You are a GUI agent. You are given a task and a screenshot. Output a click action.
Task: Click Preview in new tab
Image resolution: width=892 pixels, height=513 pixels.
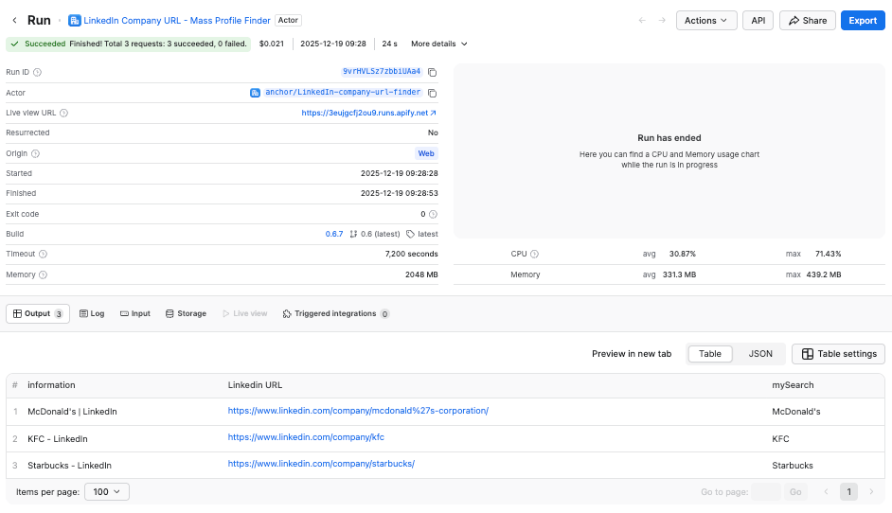tap(632, 354)
